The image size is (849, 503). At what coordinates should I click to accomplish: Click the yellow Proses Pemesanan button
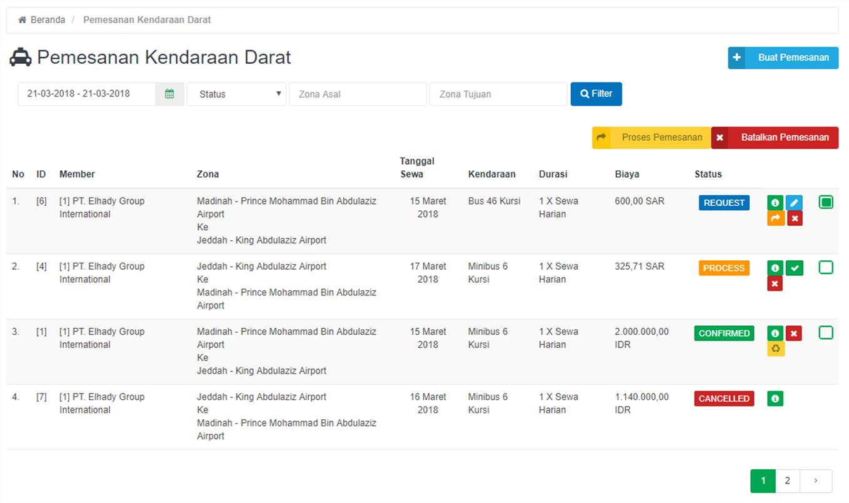651,138
